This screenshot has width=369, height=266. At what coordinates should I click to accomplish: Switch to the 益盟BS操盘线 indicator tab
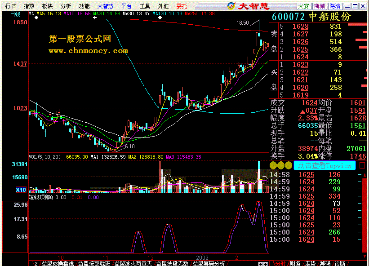(x=58, y=263)
